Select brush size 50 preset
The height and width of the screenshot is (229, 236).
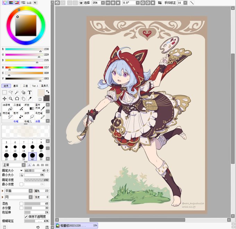pos(41,156)
